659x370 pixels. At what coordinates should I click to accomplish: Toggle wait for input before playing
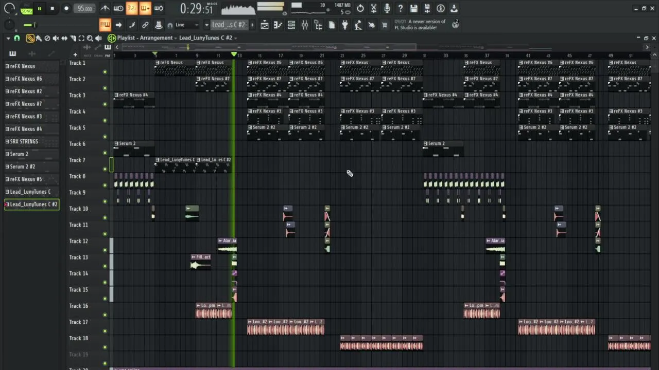tap(118, 8)
